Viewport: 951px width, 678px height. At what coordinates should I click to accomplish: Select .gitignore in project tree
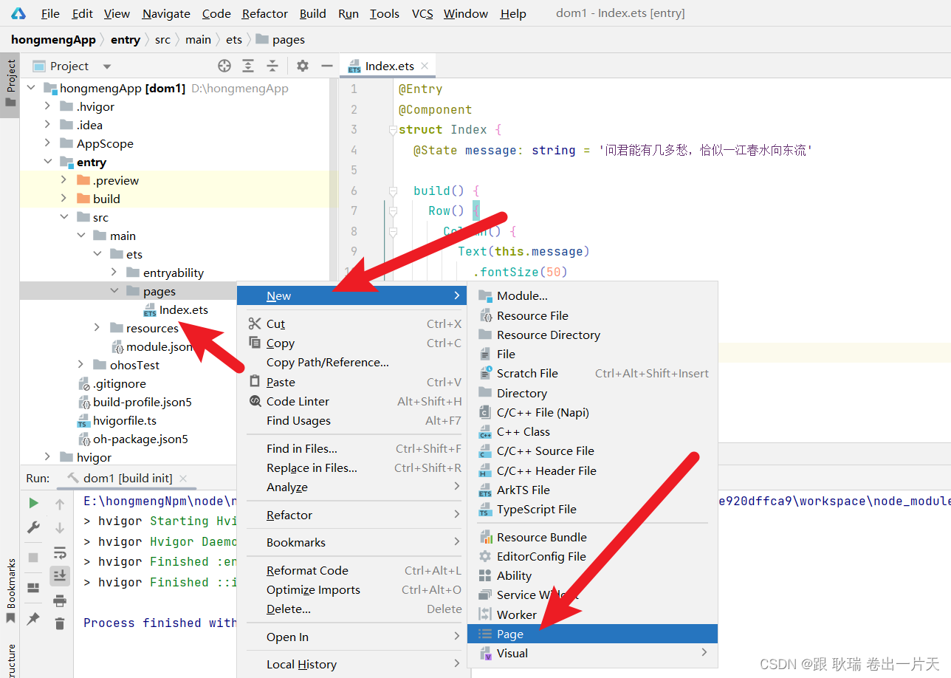pyautogui.click(x=119, y=383)
